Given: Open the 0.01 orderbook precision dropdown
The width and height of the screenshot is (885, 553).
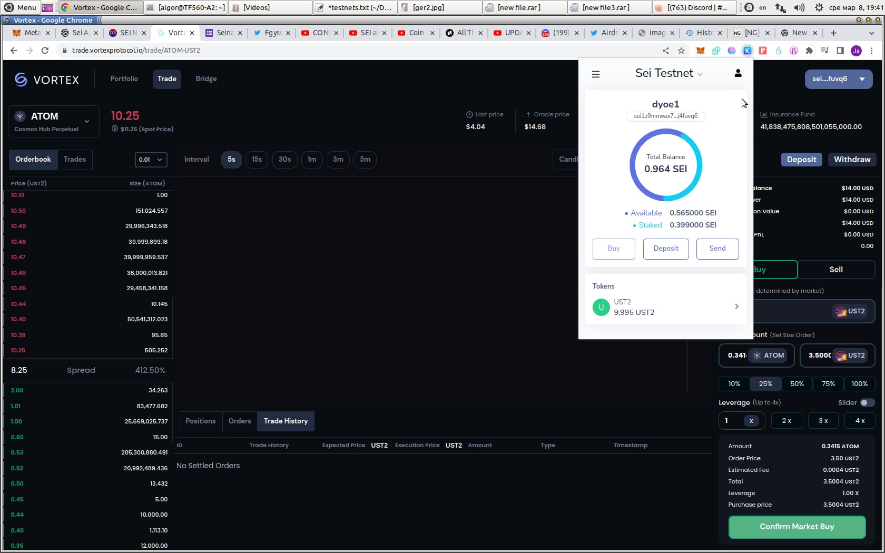Looking at the screenshot, I should (x=151, y=160).
